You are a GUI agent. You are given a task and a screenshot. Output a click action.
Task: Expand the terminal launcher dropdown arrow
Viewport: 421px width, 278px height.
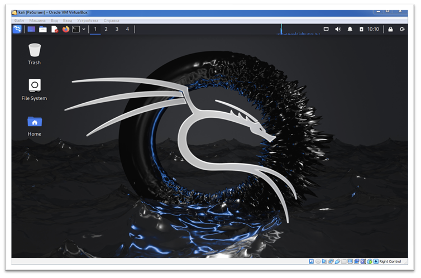(x=84, y=29)
